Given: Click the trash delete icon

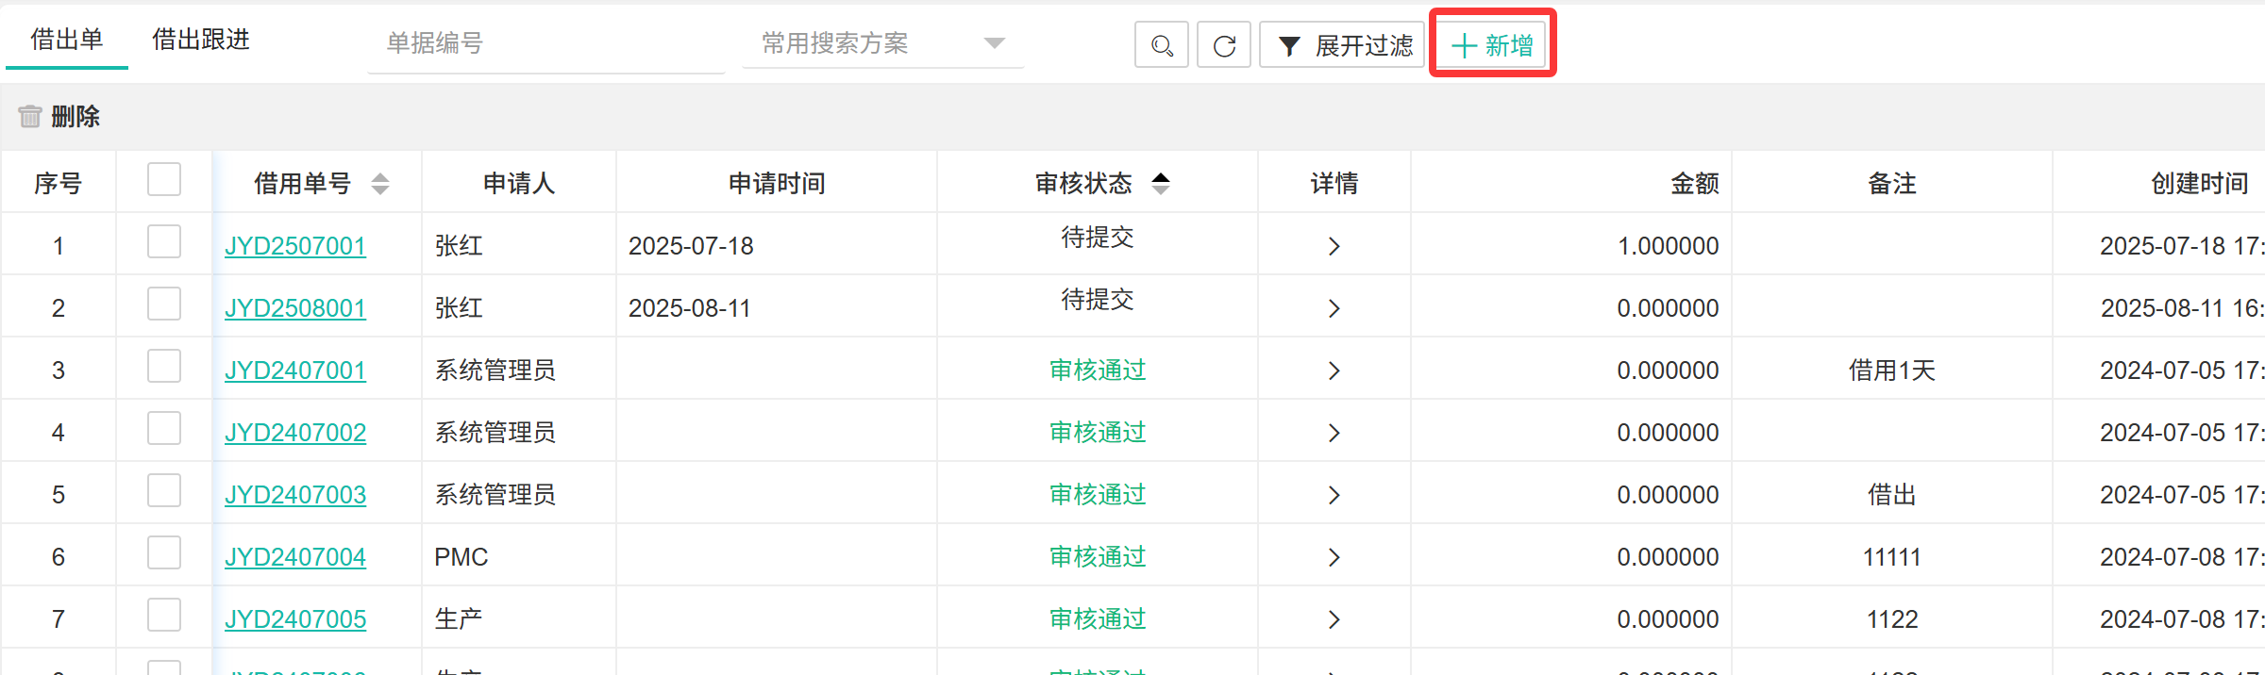Looking at the screenshot, I should [30, 116].
